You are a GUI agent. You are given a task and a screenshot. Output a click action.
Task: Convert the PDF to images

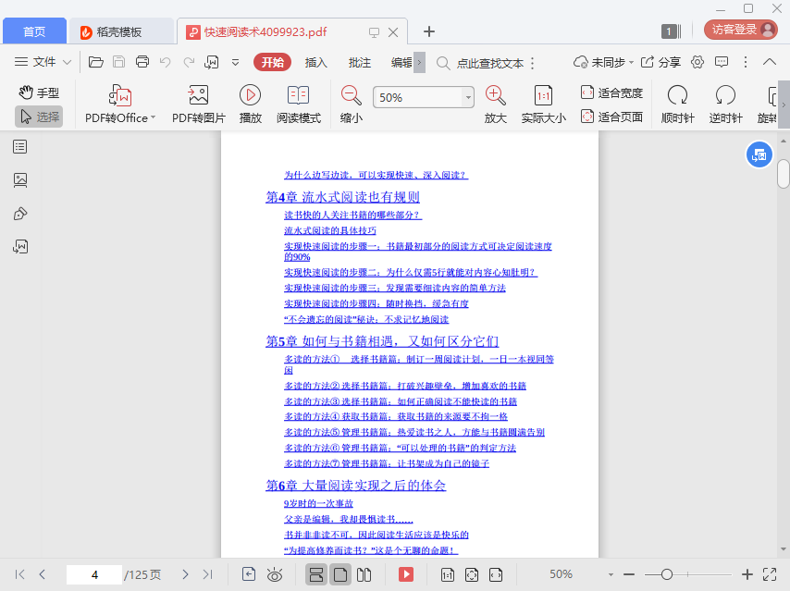tap(199, 105)
